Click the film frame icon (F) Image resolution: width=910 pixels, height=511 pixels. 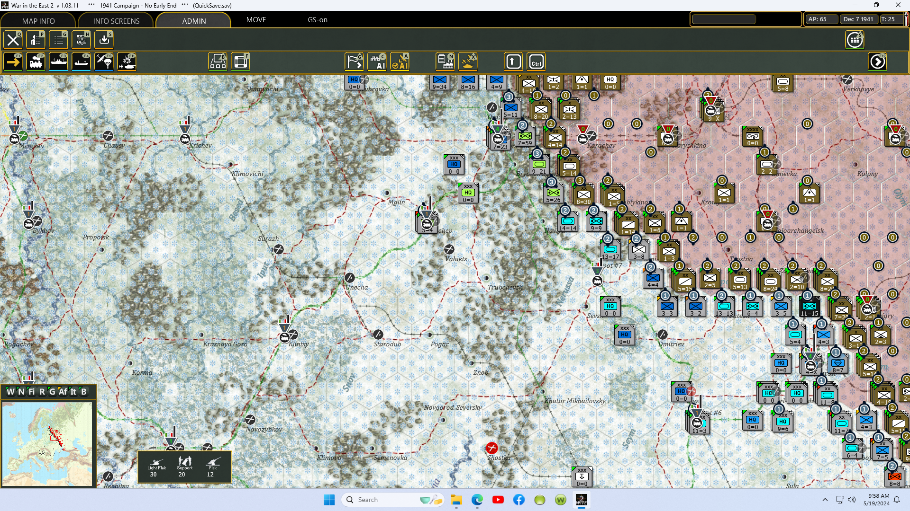pyautogui.click(x=240, y=62)
